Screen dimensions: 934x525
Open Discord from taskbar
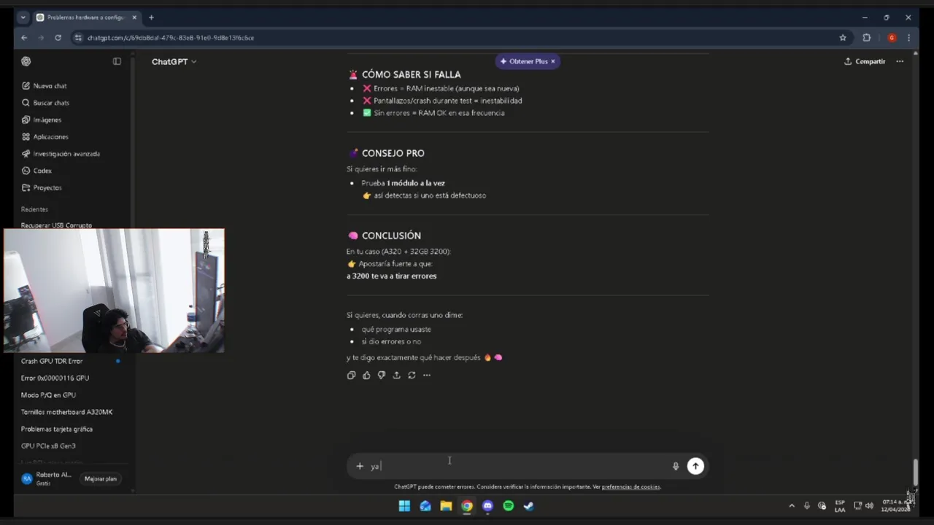pyautogui.click(x=487, y=506)
